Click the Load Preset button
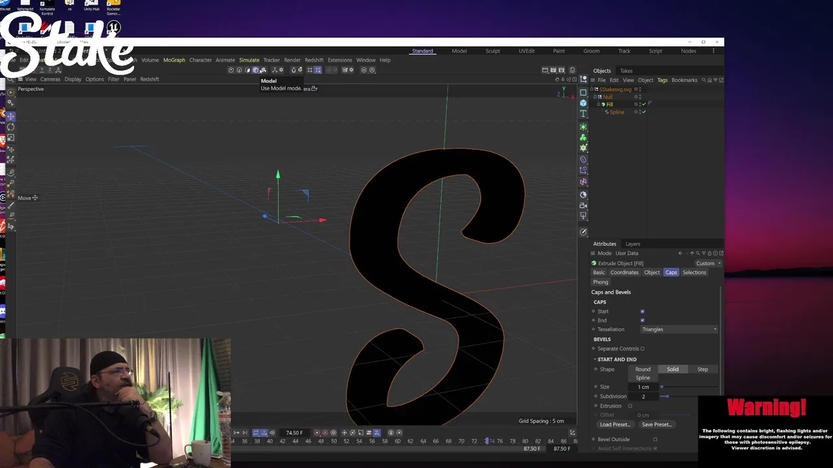Screen dimensions: 833x468 click(615, 424)
